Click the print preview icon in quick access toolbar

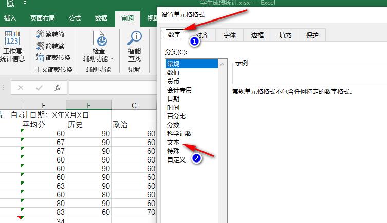[11, 3]
